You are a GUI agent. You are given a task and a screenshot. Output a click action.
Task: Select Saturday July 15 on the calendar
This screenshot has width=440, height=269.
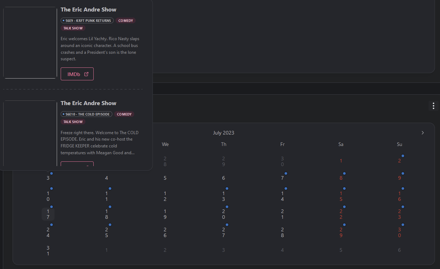pos(341,196)
